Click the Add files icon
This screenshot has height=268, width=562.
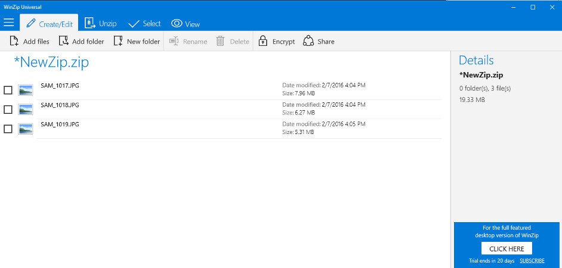point(14,42)
